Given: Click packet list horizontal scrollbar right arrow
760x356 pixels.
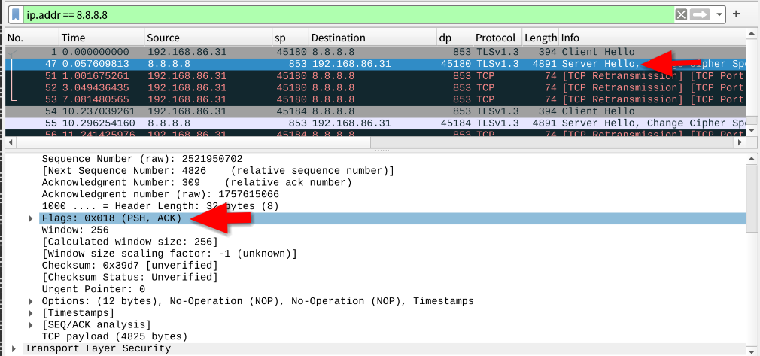Looking at the screenshot, I should point(740,142).
